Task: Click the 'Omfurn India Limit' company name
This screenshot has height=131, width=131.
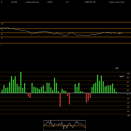Action: [117, 2]
